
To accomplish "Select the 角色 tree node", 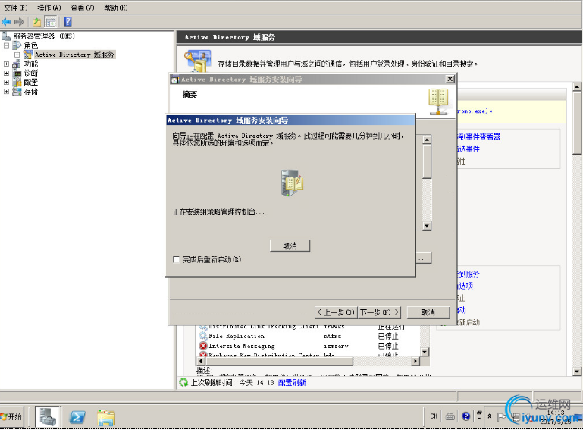I will click(31, 46).
